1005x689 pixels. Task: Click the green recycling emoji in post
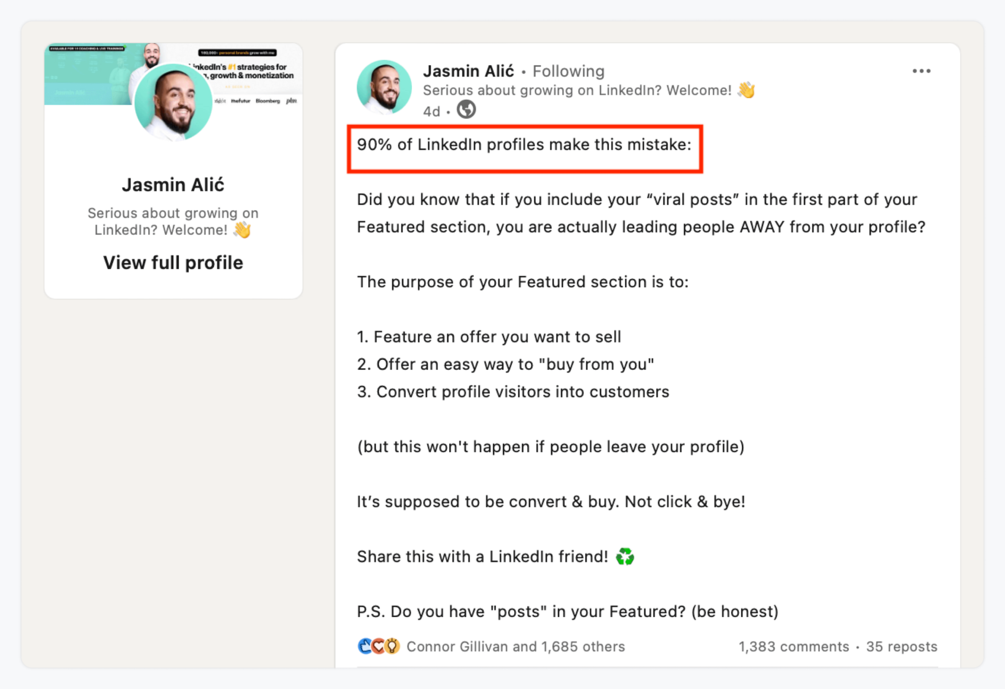click(x=625, y=556)
